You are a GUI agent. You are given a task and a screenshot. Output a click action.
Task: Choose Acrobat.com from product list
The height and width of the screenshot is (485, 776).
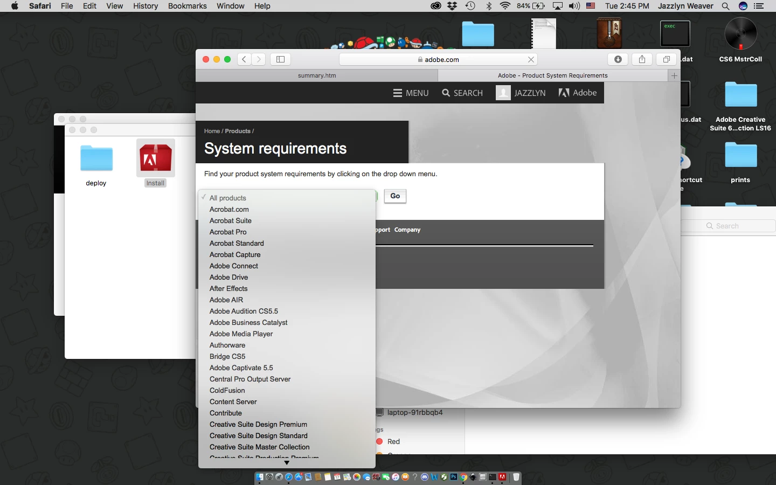(287, 209)
